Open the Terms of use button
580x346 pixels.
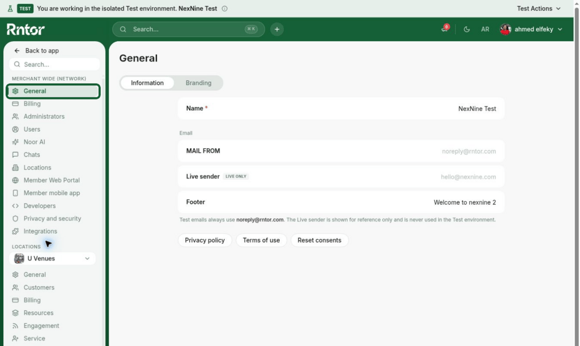point(261,240)
